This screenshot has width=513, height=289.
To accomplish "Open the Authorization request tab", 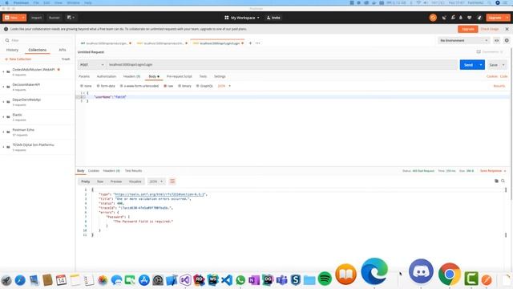I will (x=107, y=76).
